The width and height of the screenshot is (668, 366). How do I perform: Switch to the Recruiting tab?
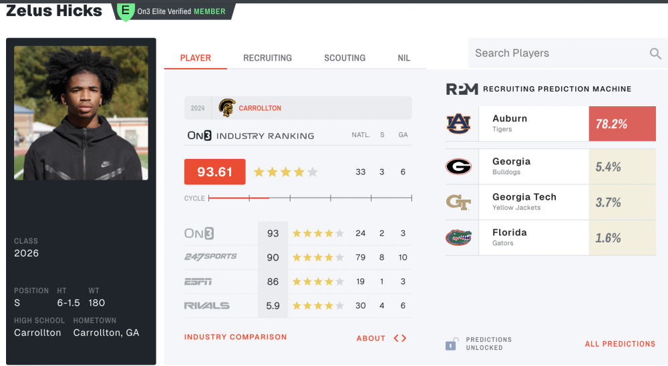tap(267, 58)
